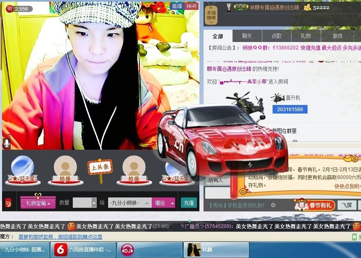Open the 林麟 chat window in taskbar

[x=216, y=250]
